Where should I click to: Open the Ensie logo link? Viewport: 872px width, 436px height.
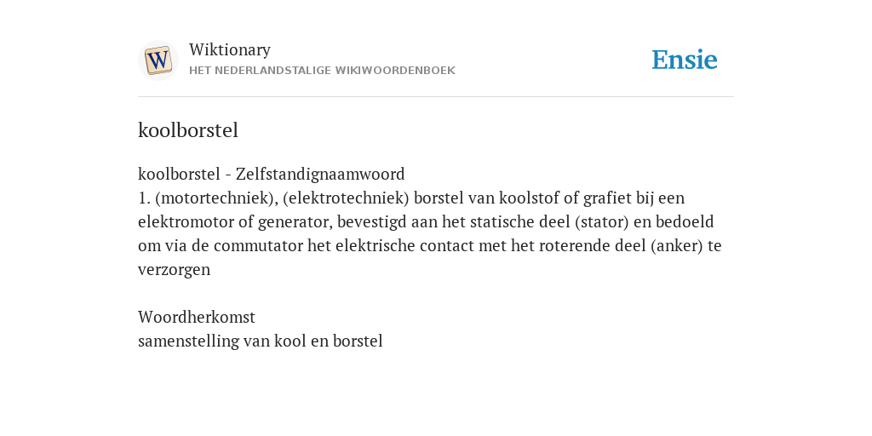click(x=685, y=60)
